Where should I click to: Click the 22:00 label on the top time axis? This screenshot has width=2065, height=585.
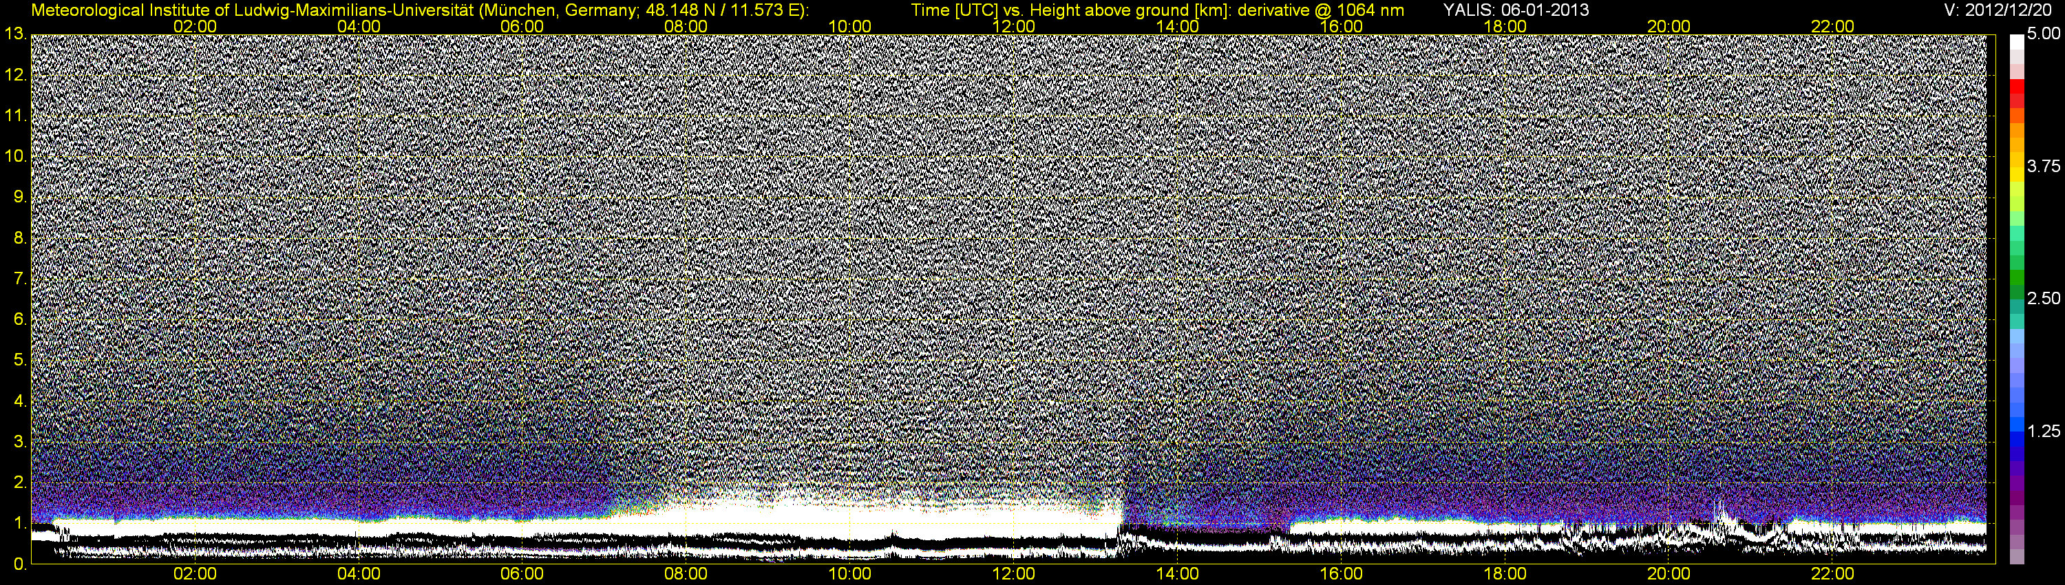point(1832,26)
